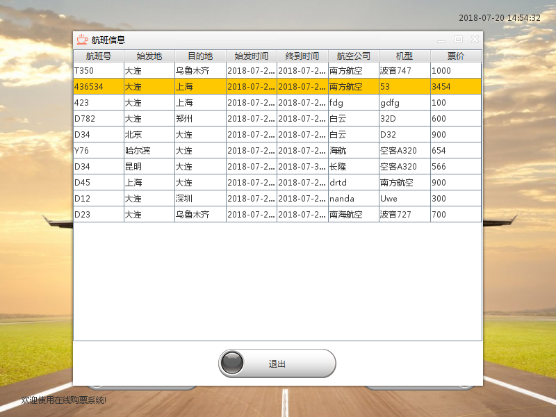Click the 航空公司 column header

click(x=354, y=56)
